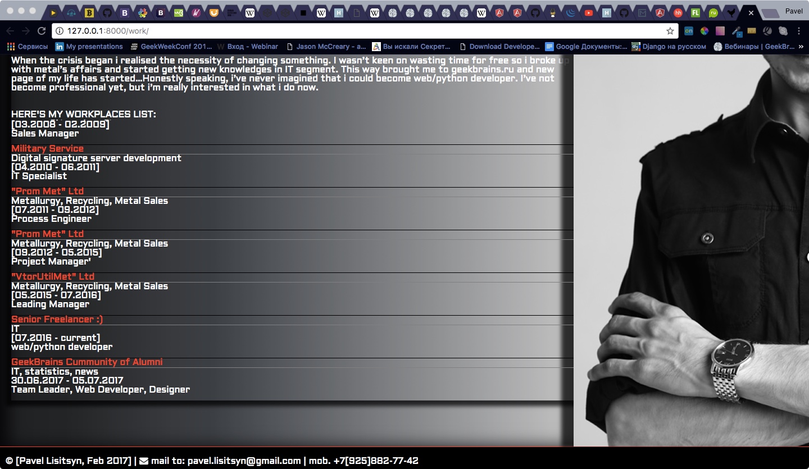Screen dimensions: 809x469
Task: Switch to the yellow play-icon tab
Action: 53,12
